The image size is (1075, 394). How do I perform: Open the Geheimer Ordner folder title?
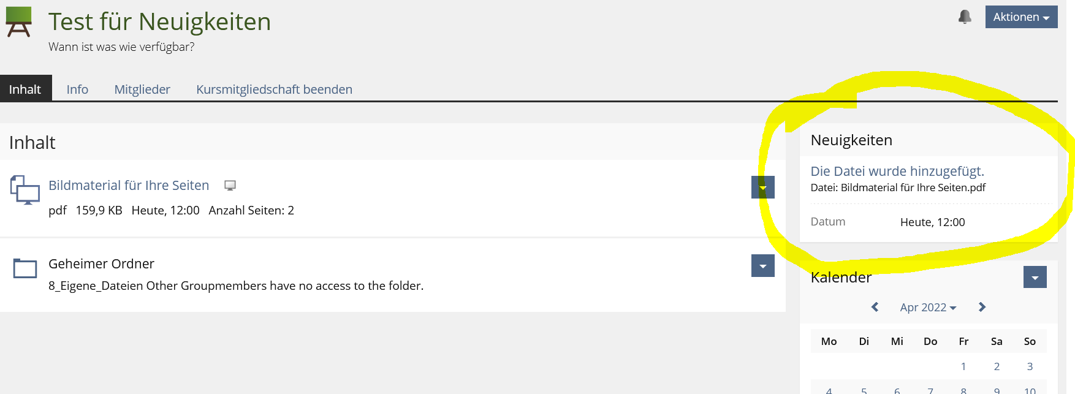click(101, 264)
